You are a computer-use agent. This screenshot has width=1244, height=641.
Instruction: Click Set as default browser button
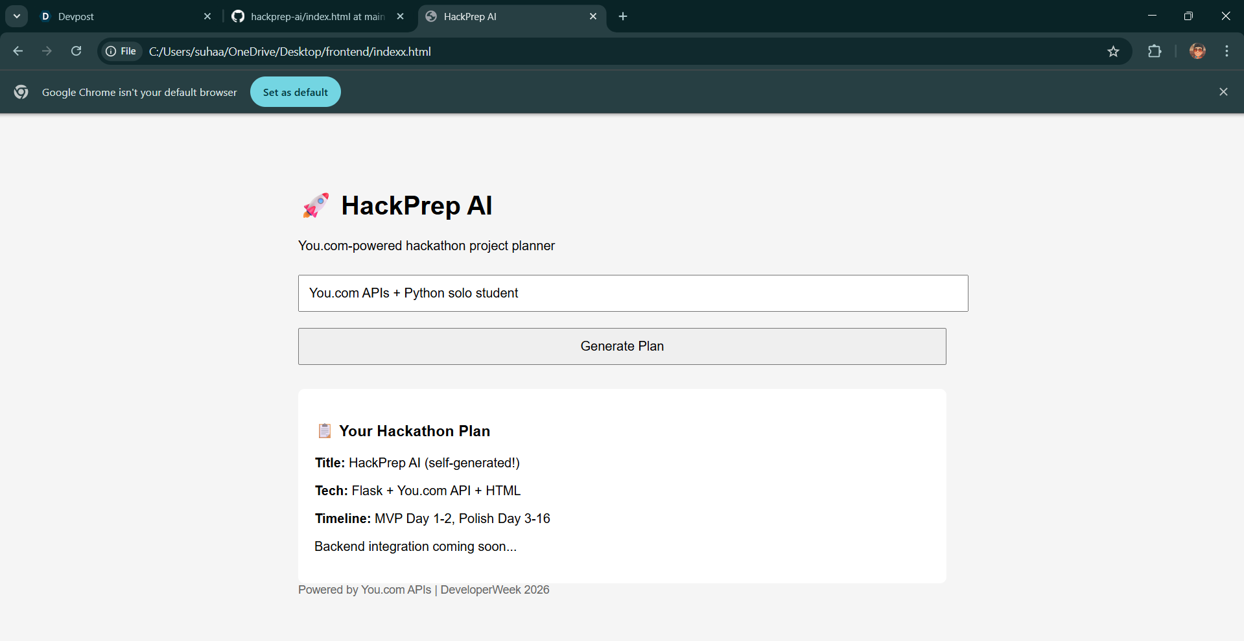(x=296, y=92)
